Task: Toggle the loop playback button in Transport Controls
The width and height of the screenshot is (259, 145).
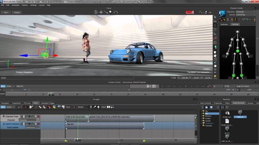Action: [209, 86]
